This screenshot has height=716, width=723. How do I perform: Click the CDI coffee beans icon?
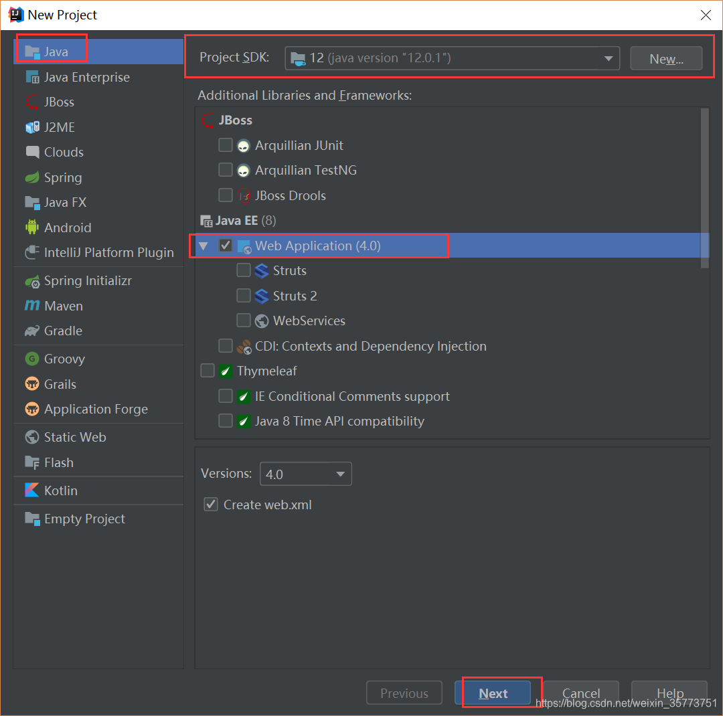[244, 346]
